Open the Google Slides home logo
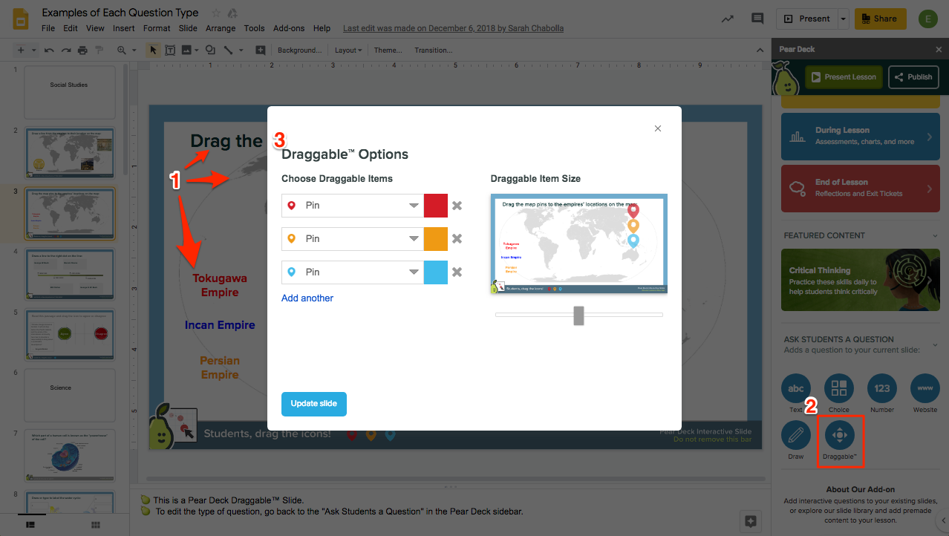 [20, 19]
